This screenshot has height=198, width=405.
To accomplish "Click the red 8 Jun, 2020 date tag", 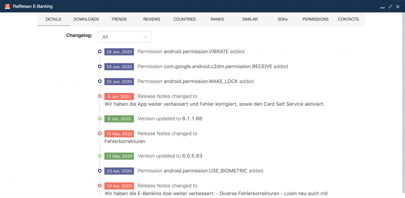I will coord(119,97).
